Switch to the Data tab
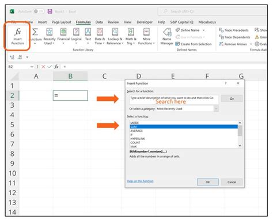273x220 pixels. pos(99,22)
